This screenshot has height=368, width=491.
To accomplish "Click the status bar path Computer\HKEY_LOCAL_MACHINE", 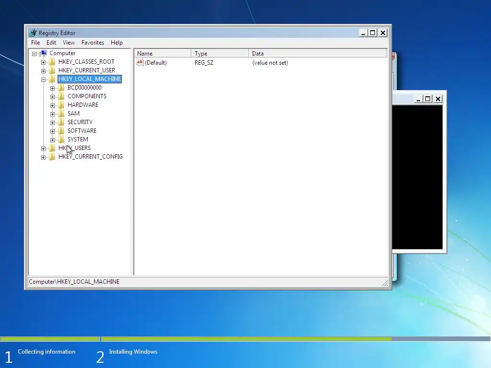I will coord(74,282).
